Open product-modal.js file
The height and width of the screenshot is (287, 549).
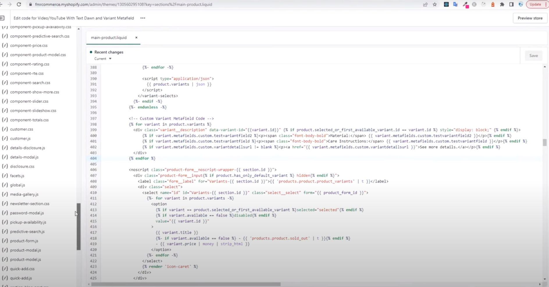point(25,250)
